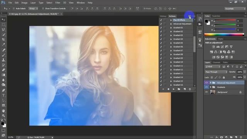
Task: Click Begin recording button in Actions panel
Action: click(x=168, y=89)
